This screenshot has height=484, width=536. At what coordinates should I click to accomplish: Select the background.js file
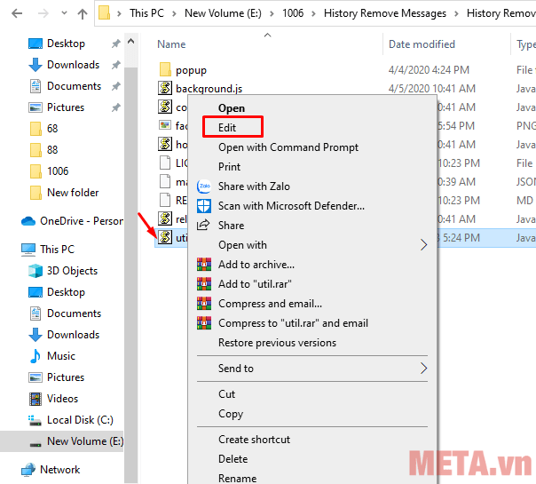point(209,89)
